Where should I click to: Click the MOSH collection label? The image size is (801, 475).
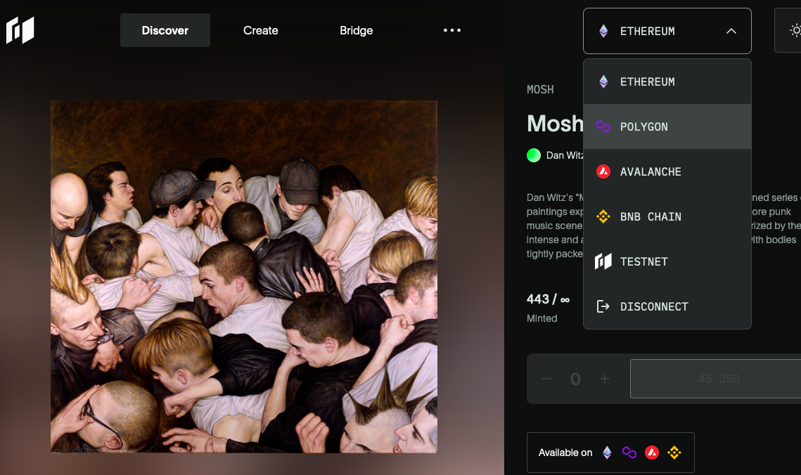[x=540, y=90]
